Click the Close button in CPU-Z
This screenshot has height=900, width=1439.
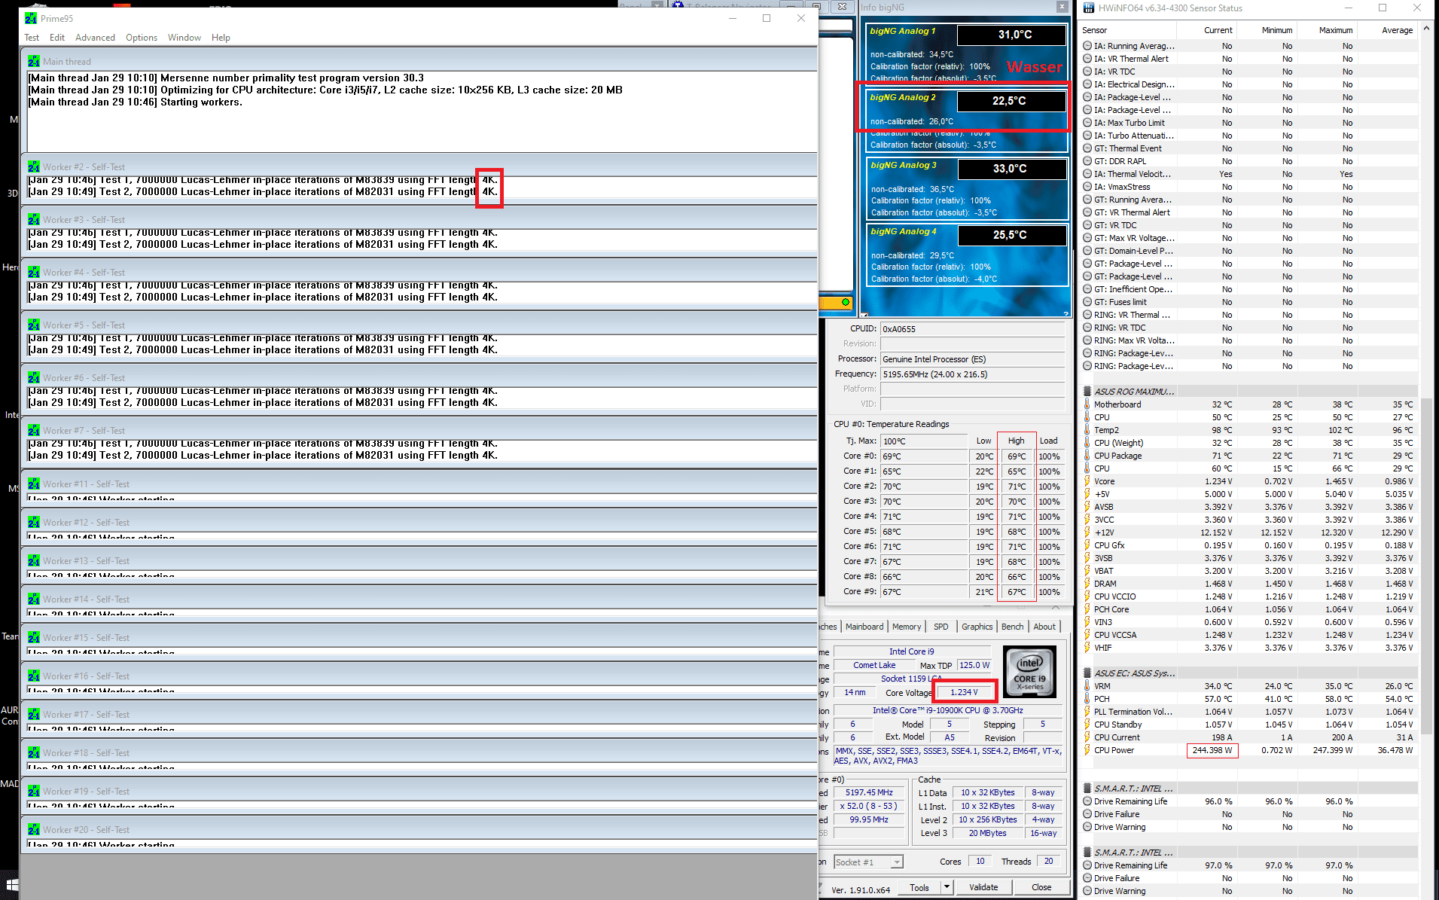point(1041,887)
